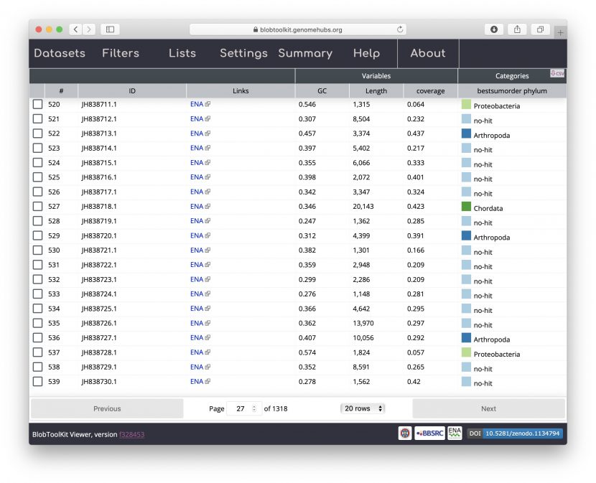Screen dimensions: 596x483
Task: Click the ENA logo in the footer
Action: (x=454, y=433)
